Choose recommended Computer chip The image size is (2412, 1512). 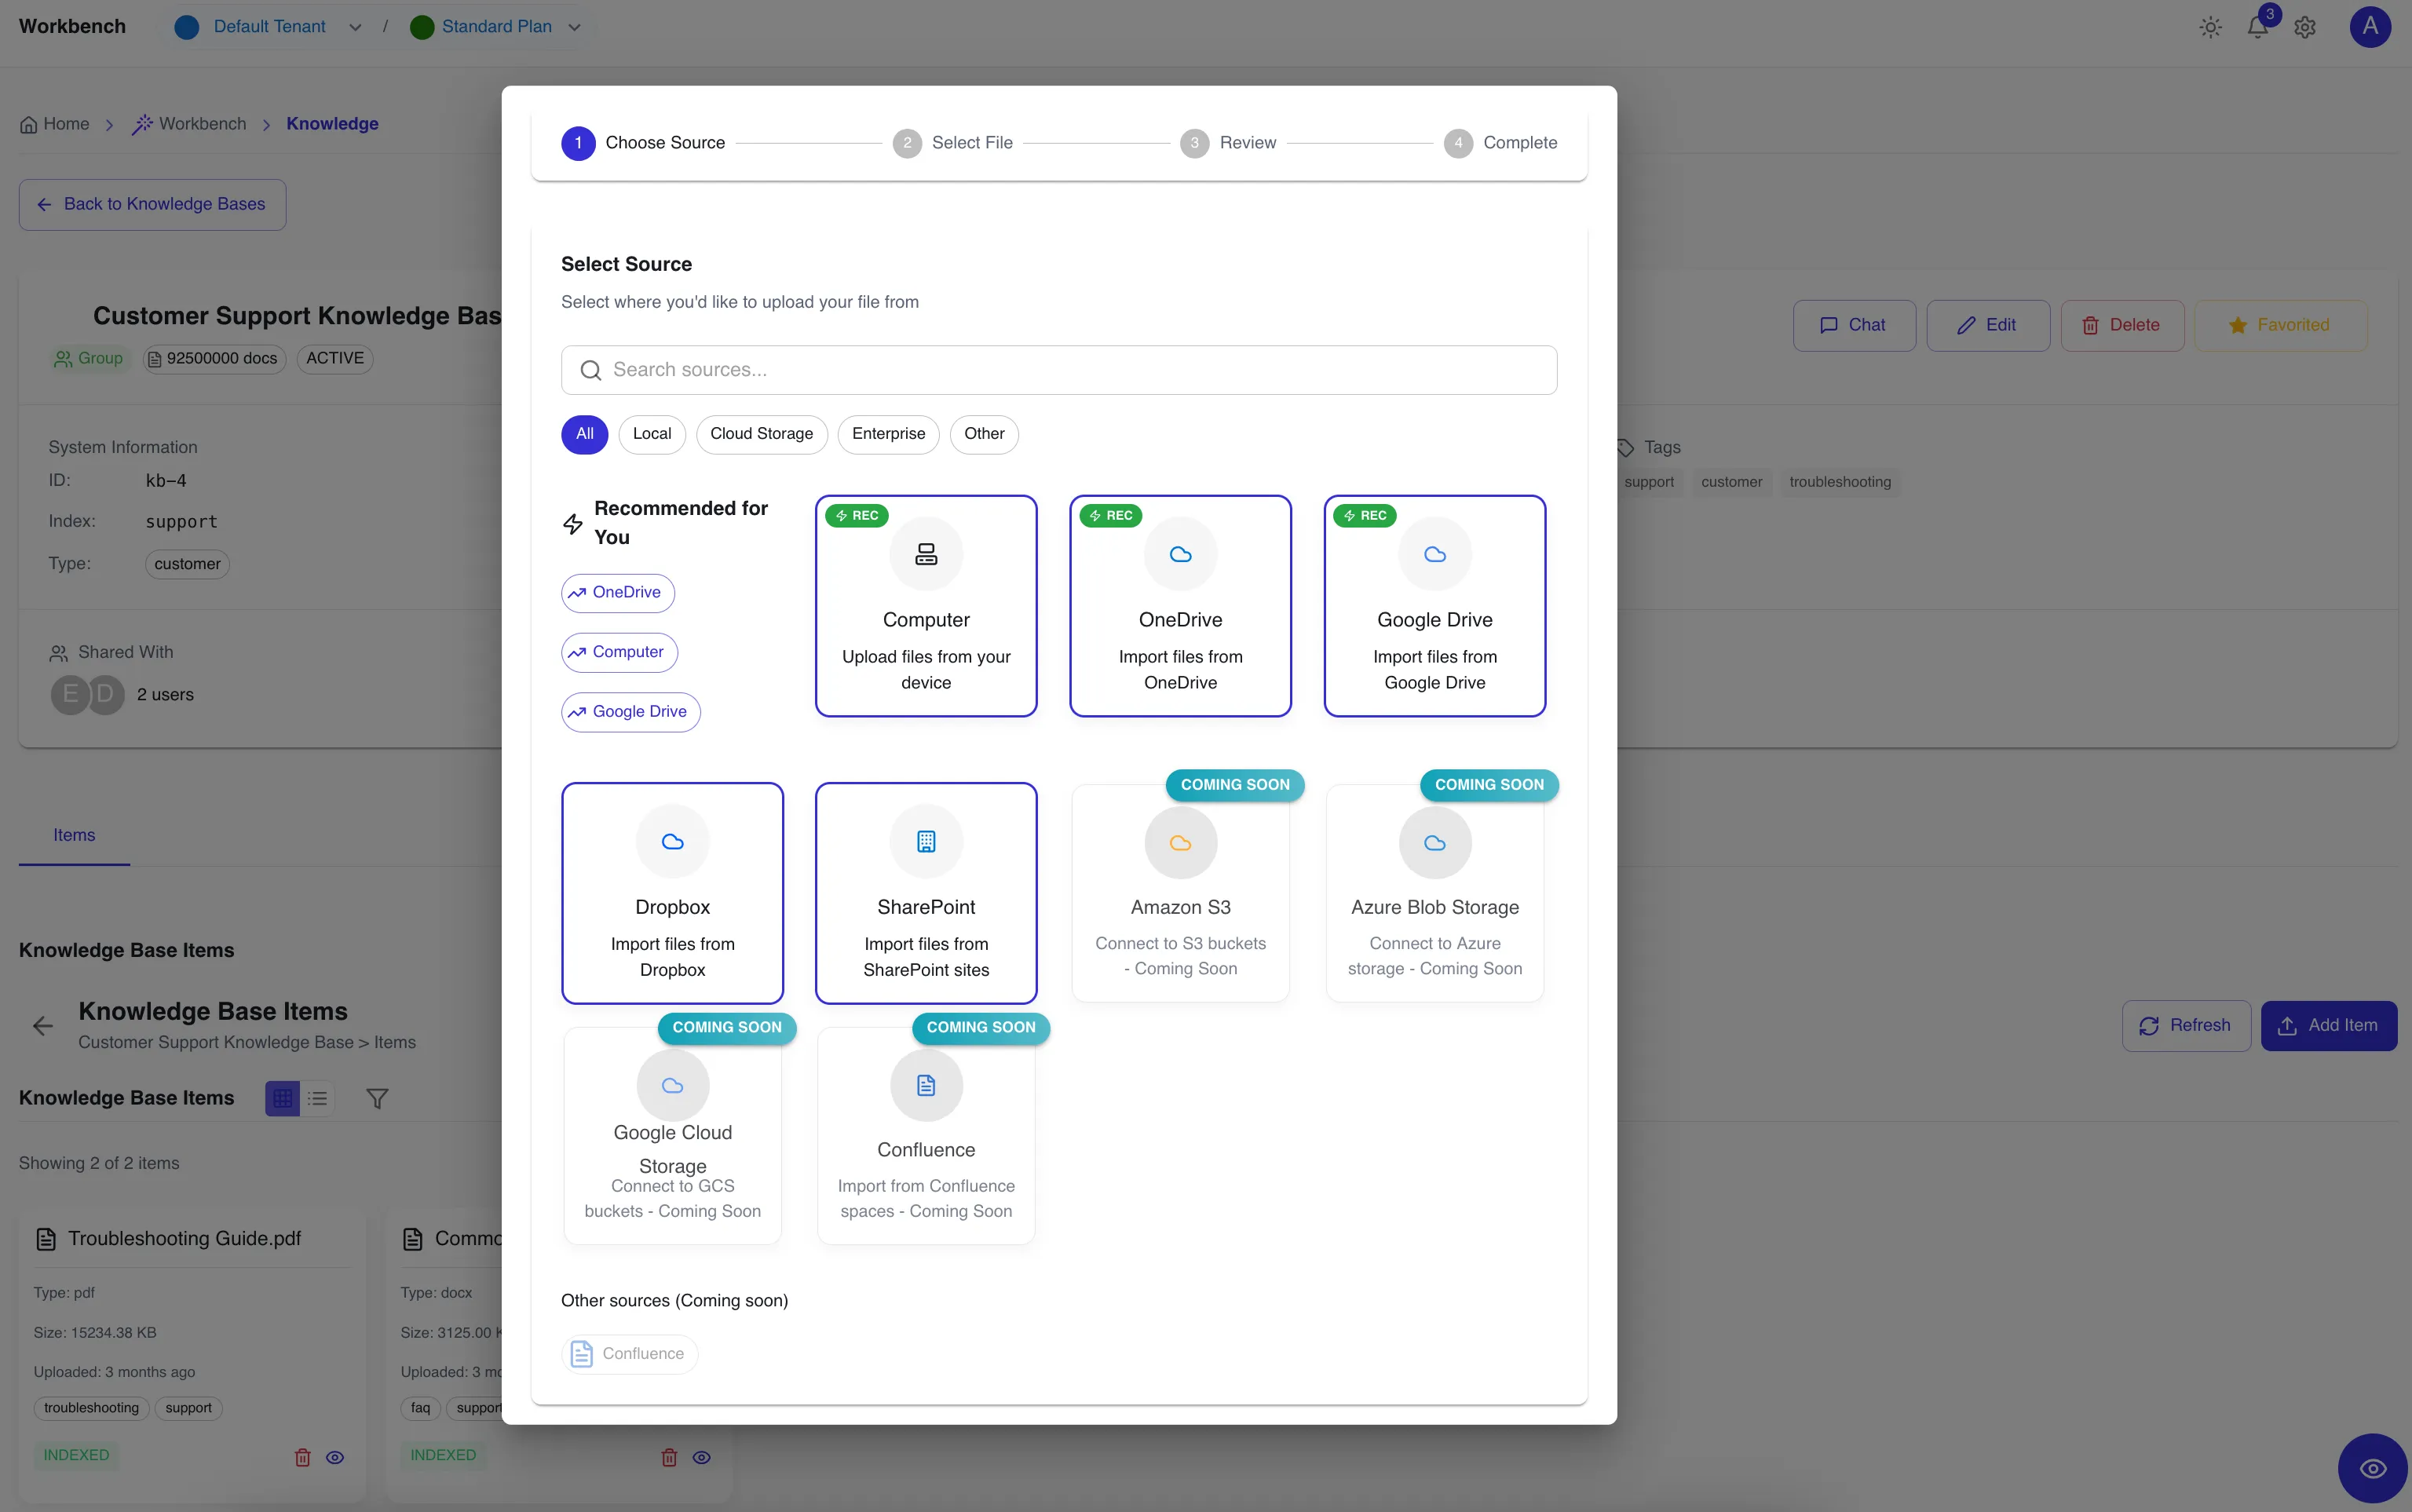[x=619, y=653]
